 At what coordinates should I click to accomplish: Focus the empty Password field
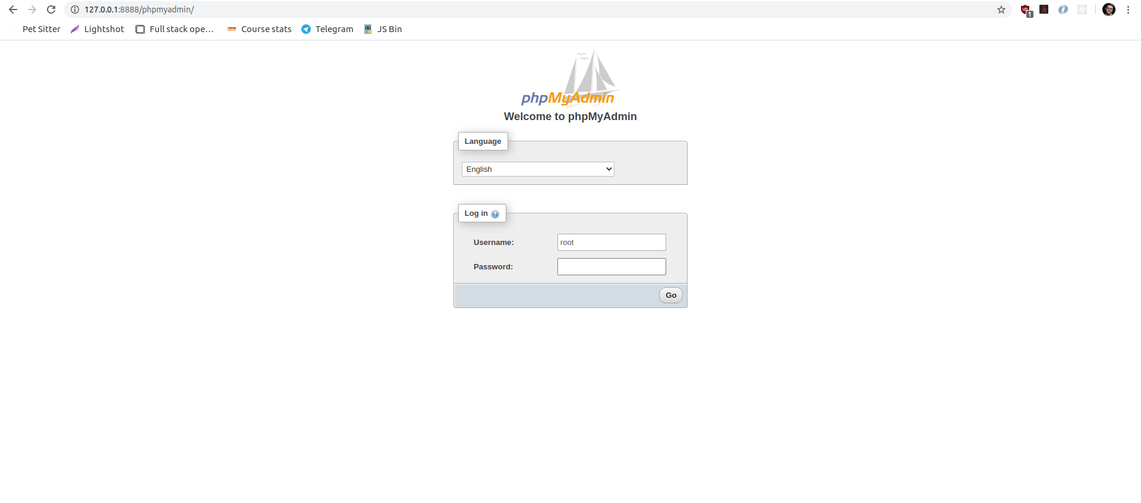pos(612,266)
